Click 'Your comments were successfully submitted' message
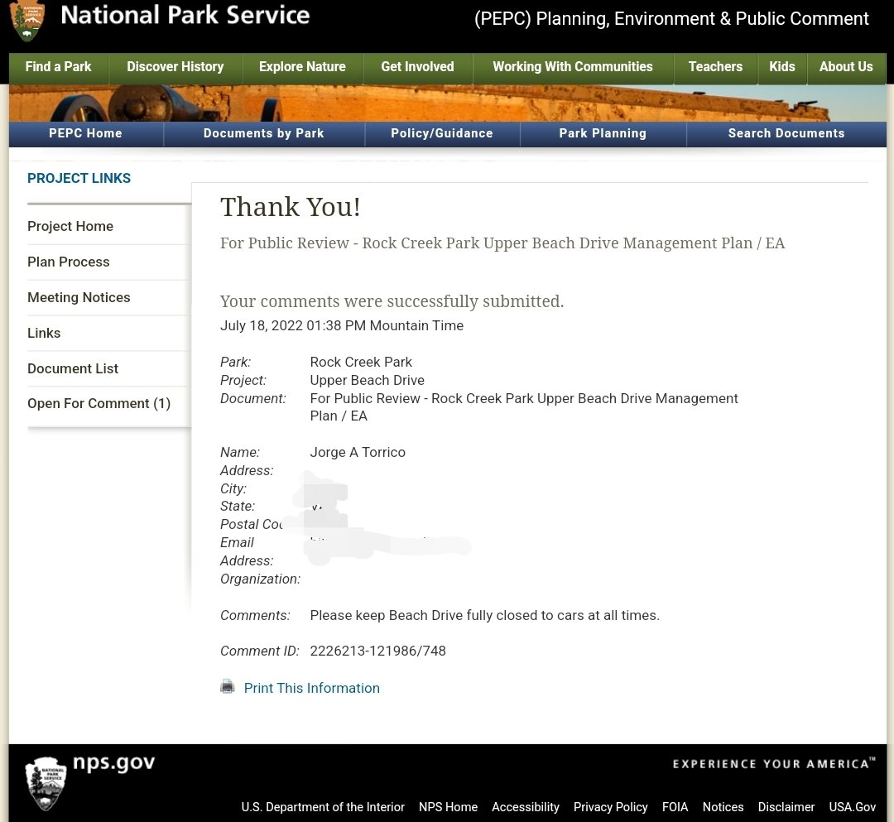This screenshot has width=894, height=822. [x=392, y=301]
